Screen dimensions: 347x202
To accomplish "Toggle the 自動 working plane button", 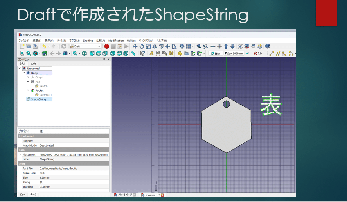I will pyautogui.click(x=215, y=53).
